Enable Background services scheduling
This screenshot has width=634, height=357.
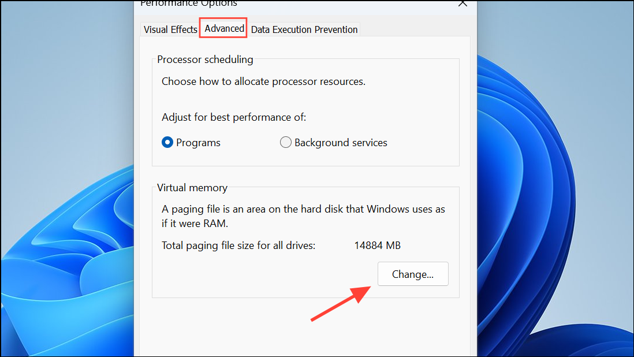pyautogui.click(x=286, y=142)
